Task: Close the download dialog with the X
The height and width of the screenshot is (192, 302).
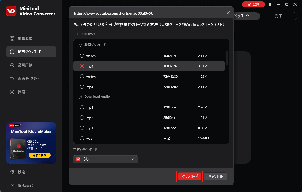Action: click(x=228, y=13)
